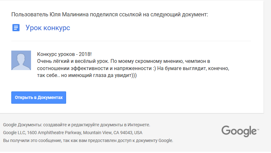Click the "Открыть в Документах" button
This screenshot has width=271, height=153.
(x=39, y=98)
